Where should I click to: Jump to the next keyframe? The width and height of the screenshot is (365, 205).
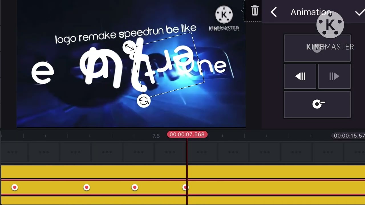point(334,76)
